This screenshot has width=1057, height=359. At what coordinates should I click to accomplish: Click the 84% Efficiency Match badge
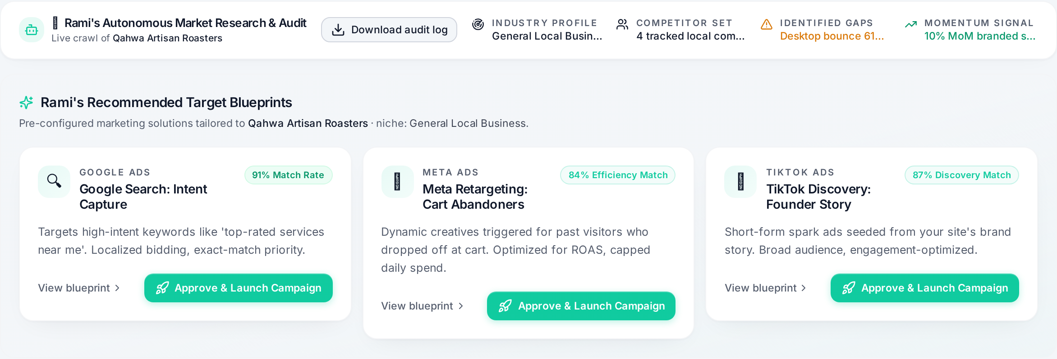618,175
